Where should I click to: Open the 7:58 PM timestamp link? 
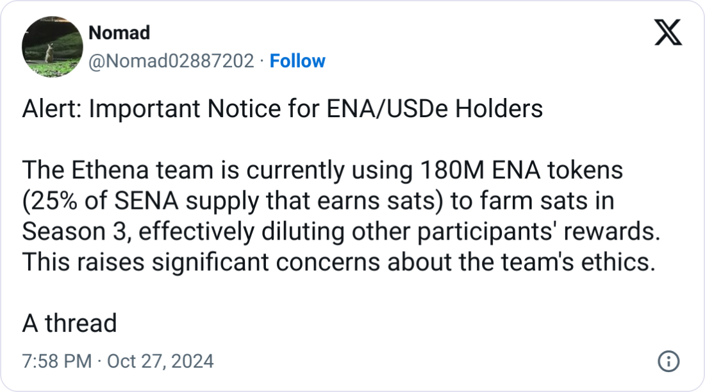[x=56, y=361]
